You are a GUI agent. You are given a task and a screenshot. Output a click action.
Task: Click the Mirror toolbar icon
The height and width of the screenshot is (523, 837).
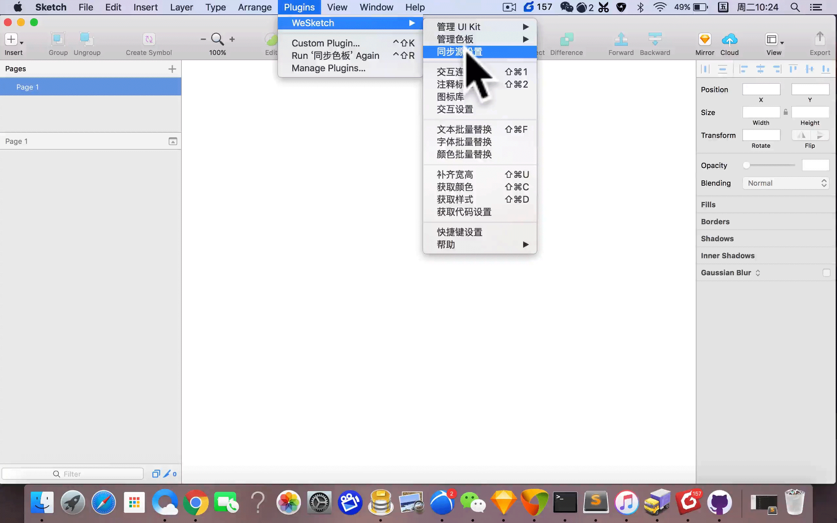705,40
